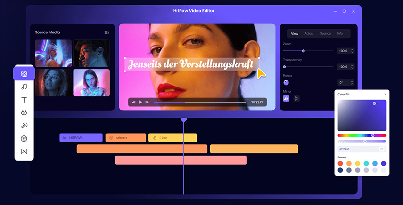The width and height of the screenshot is (403, 205).
Task: Select the HITPAW text clip on timeline
Action: tap(81, 138)
